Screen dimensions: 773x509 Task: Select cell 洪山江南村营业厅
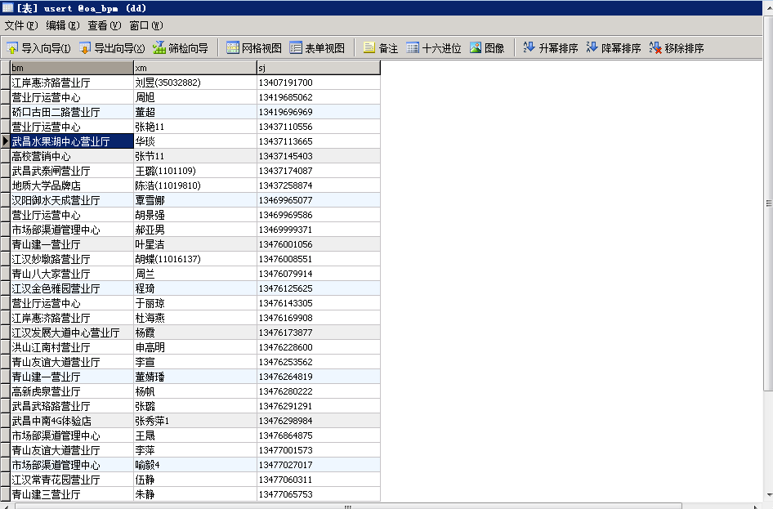pos(72,347)
